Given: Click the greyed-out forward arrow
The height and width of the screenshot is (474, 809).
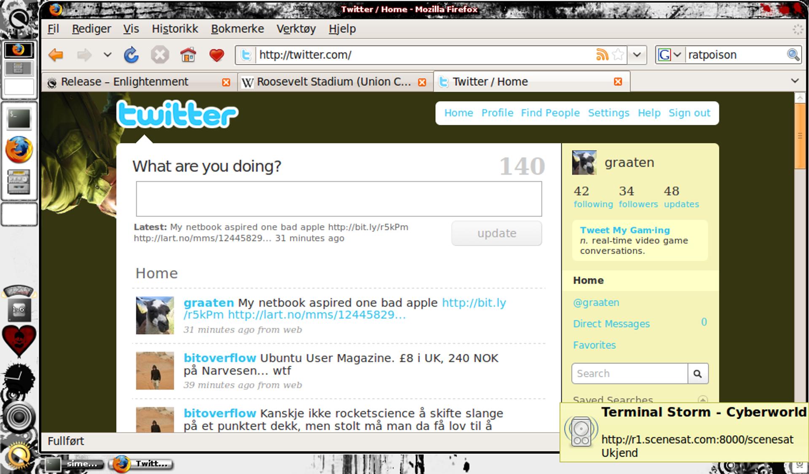Looking at the screenshot, I should tap(84, 55).
